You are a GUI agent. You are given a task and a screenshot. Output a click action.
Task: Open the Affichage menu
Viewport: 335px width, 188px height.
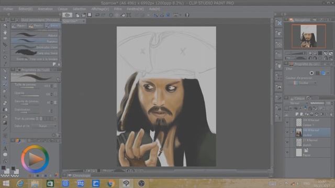coord(100,9)
